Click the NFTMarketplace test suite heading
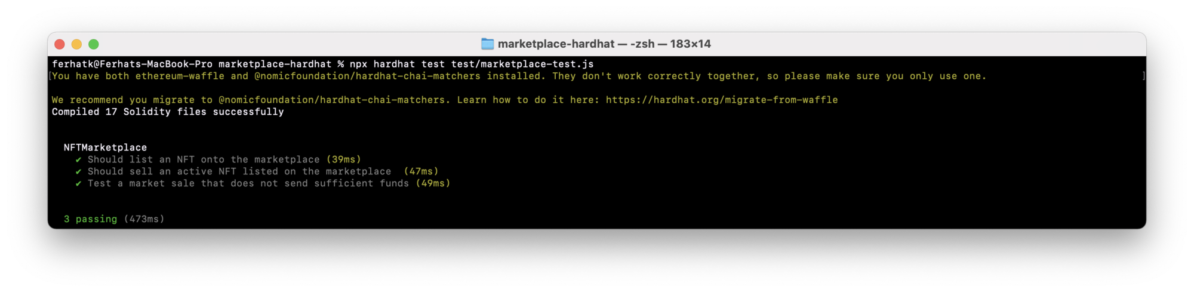The height and width of the screenshot is (292, 1194). pos(105,147)
